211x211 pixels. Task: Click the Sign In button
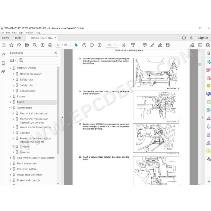click(x=203, y=38)
